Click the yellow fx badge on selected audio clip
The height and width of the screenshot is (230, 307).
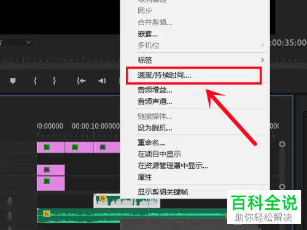(x=103, y=199)
